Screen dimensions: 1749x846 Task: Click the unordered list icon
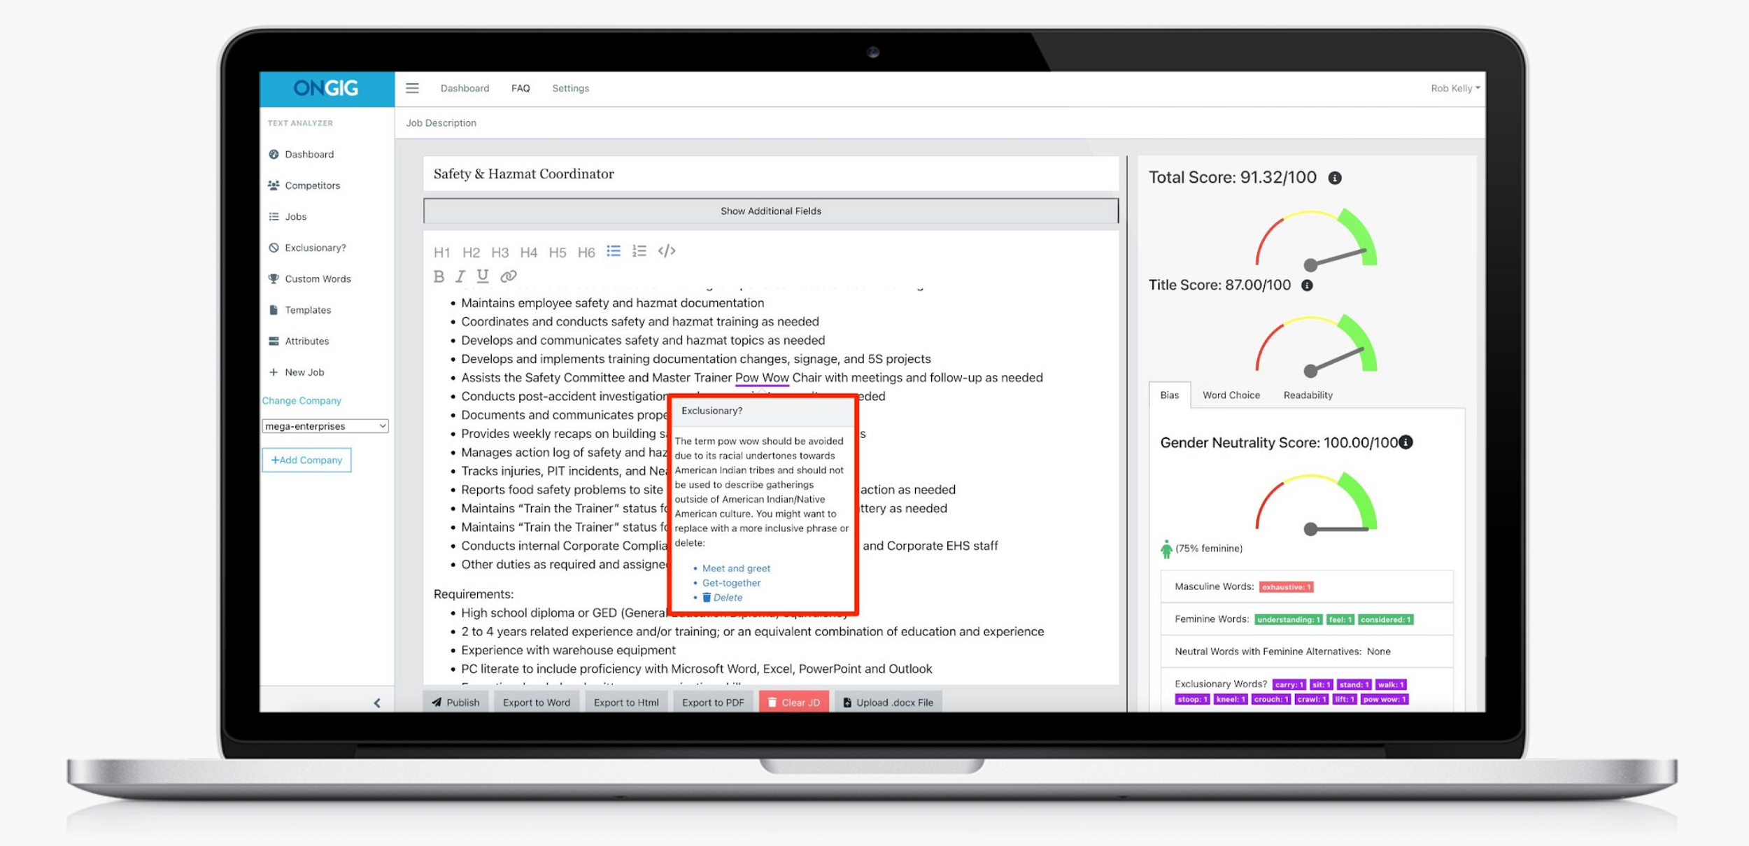614,251
